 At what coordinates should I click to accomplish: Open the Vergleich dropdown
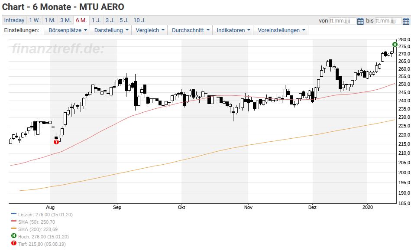[150, 30]
